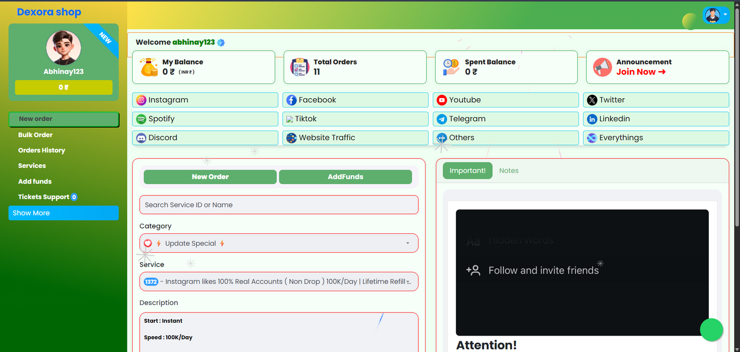This screenshot has height=352, width=740.
Task: Click the Attention! heading
Action: (487, 345)
